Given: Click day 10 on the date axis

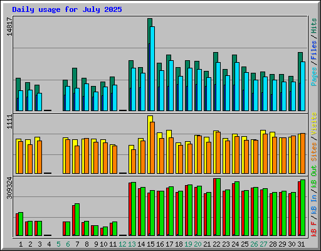Looking at the screenshot, I should pyautogui.click(x=103, y=244).
